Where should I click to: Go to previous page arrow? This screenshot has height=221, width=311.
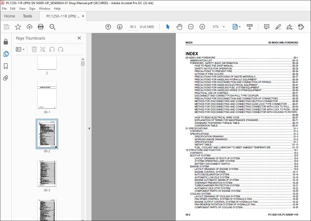pyautogui.click(x=108, y=27)
